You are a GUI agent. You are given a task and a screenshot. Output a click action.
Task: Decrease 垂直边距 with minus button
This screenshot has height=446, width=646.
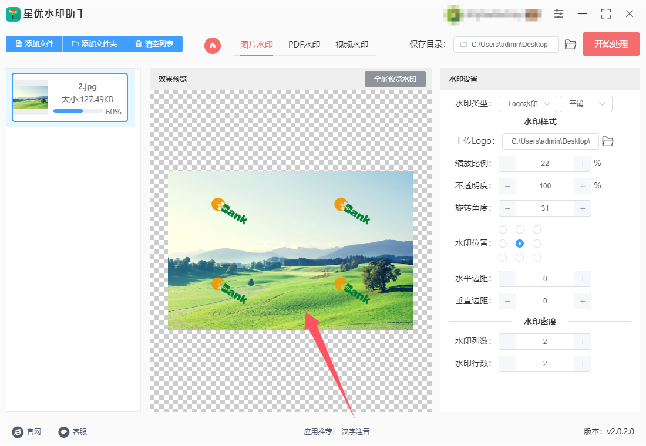507,301
